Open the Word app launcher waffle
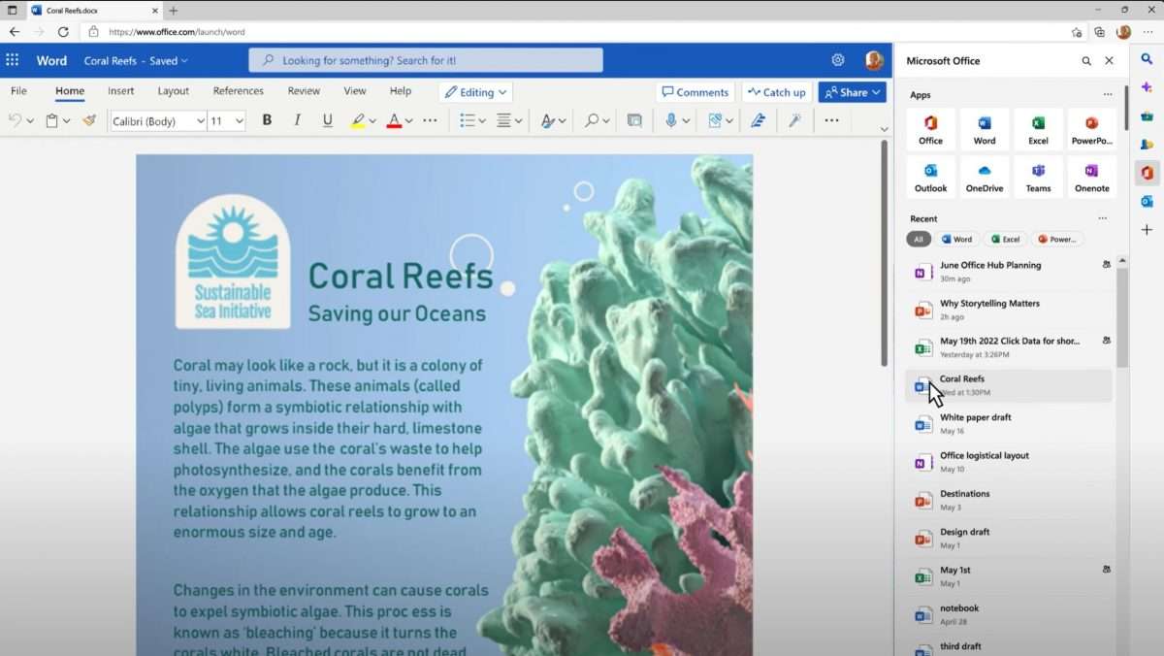This screenshot has width=1164, height=656. 13,60
